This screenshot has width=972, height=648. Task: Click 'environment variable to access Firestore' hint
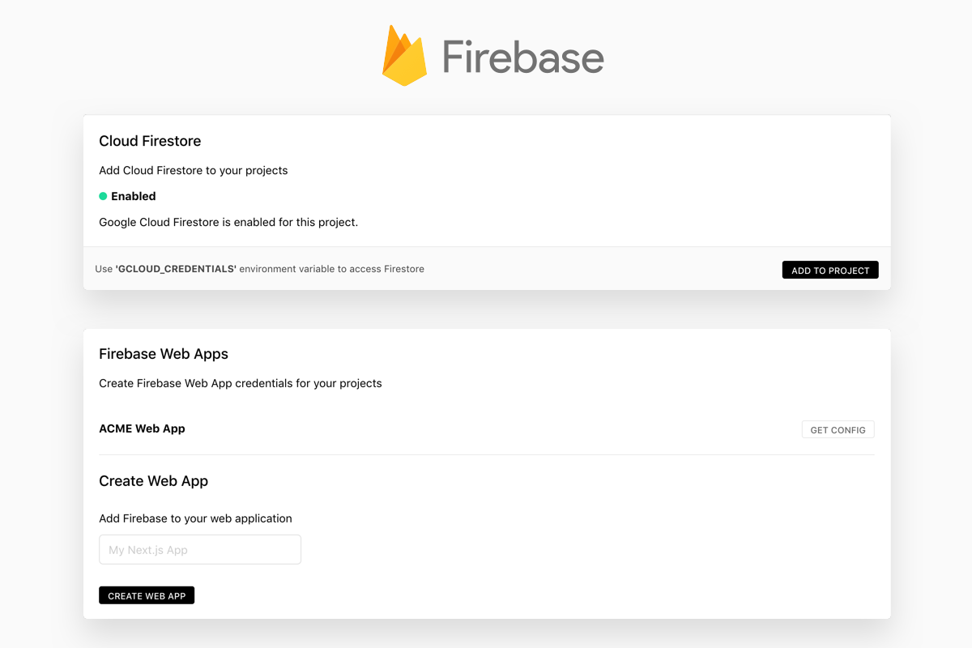pos(332,269)
